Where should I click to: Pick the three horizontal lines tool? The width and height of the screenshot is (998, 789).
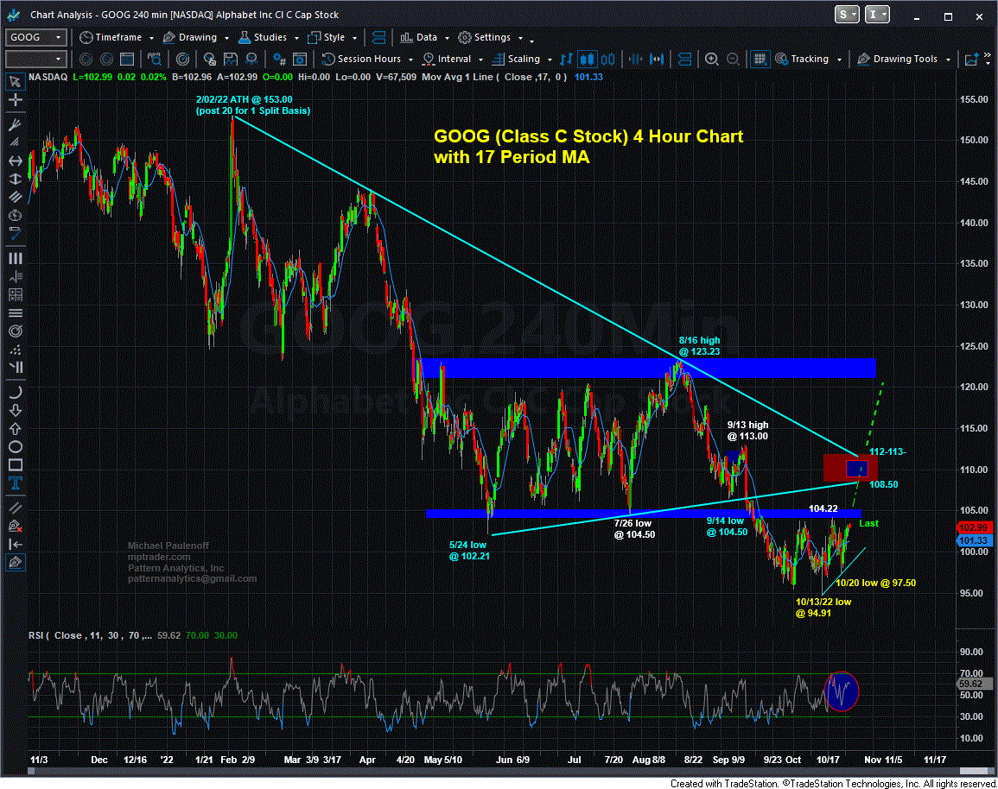[16, 312]
